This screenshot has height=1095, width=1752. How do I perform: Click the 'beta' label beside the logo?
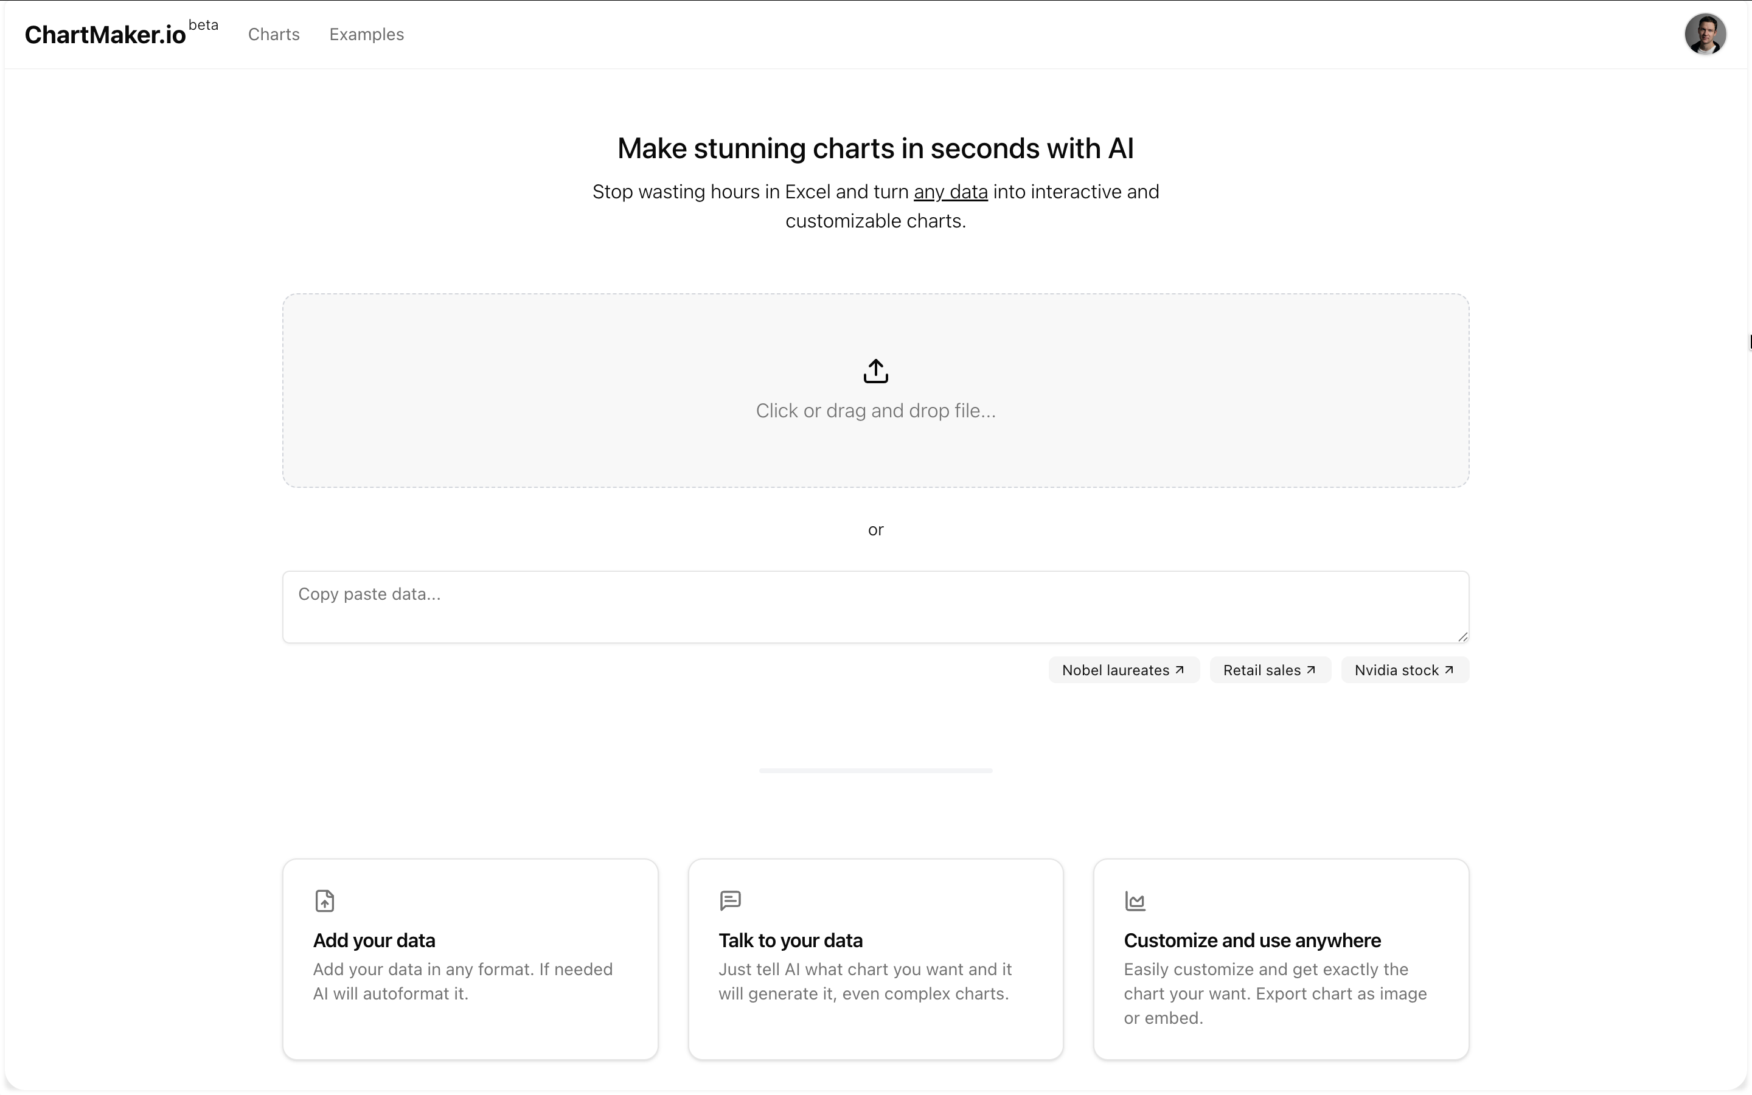[203, 24]
